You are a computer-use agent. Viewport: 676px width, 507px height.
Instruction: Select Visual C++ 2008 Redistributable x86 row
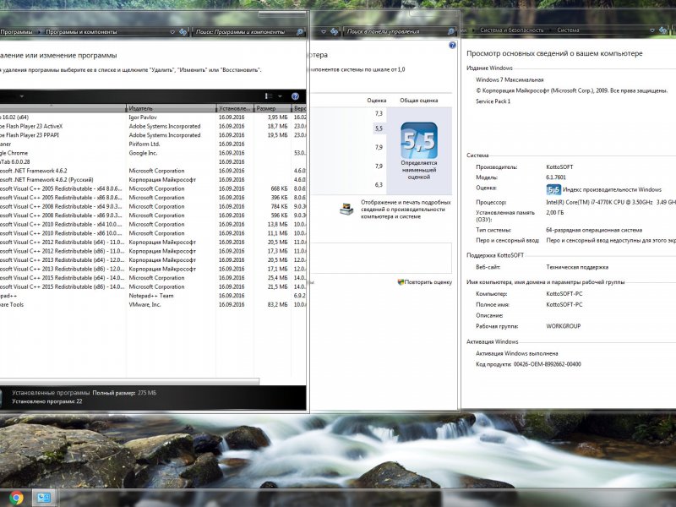(x=153, y=215)
